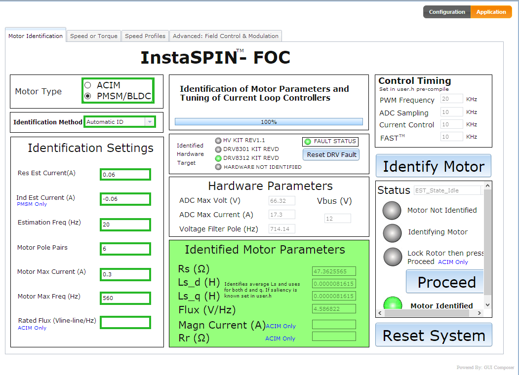This screenshot has width=519, height=375.
Task: Click the green FAULT STATUS indicator LED
Action: pyautogui.click(x=308, y=142)
